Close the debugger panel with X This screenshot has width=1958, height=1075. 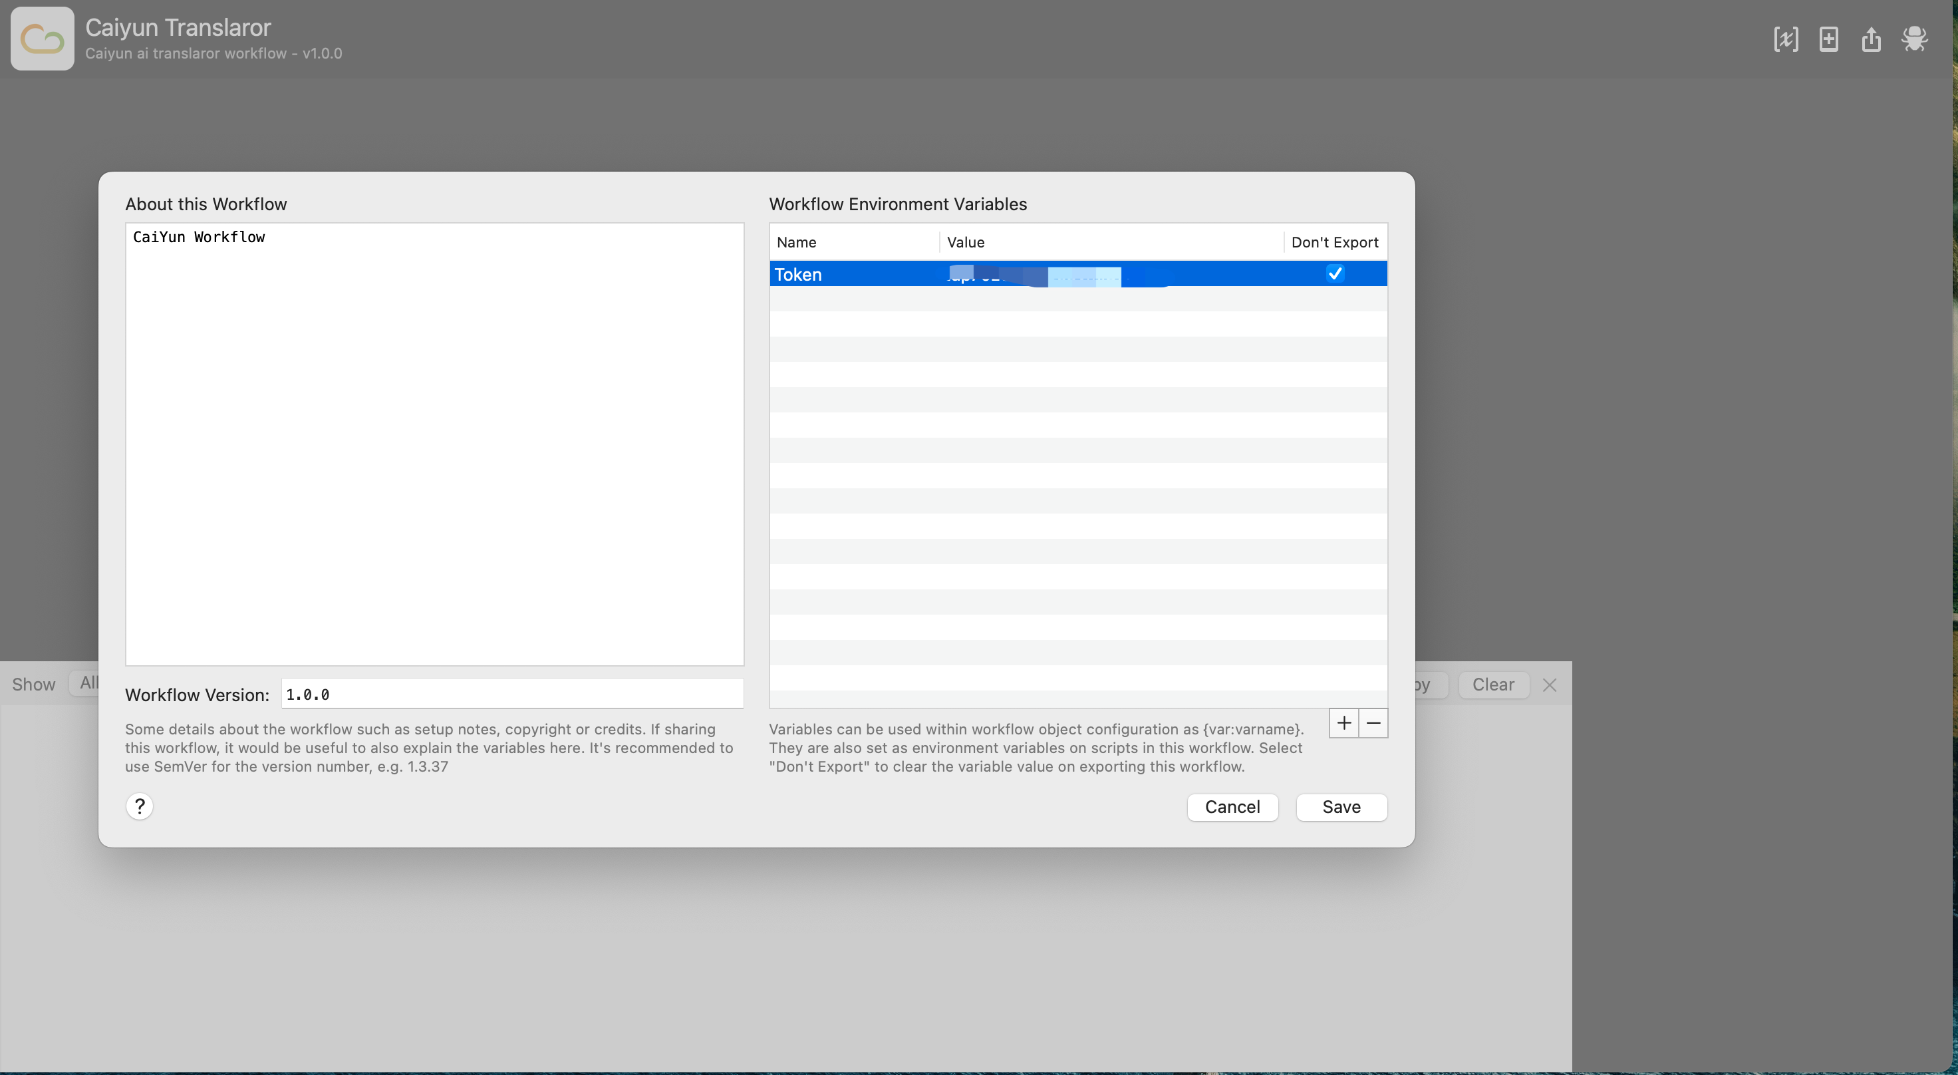click(x=1549, y=685)
